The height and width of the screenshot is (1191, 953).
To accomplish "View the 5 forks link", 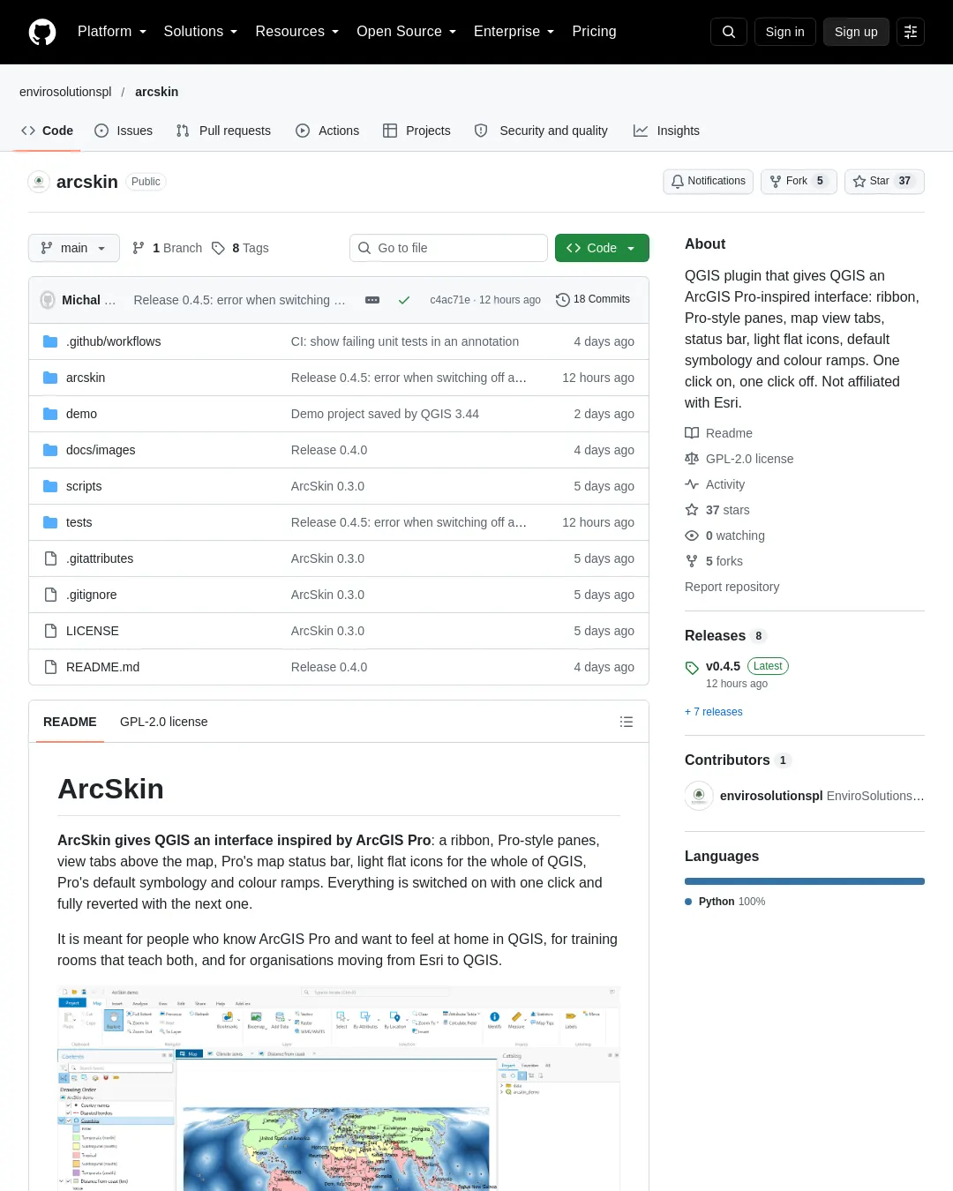I will [x=715, y=561].
